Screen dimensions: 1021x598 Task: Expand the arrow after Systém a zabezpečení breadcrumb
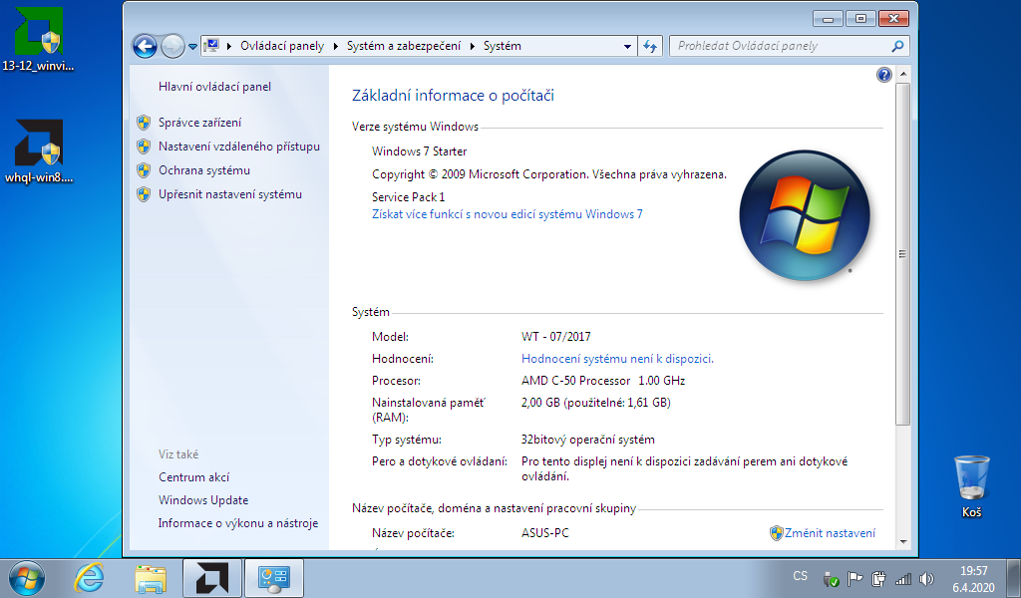[472, 46]
